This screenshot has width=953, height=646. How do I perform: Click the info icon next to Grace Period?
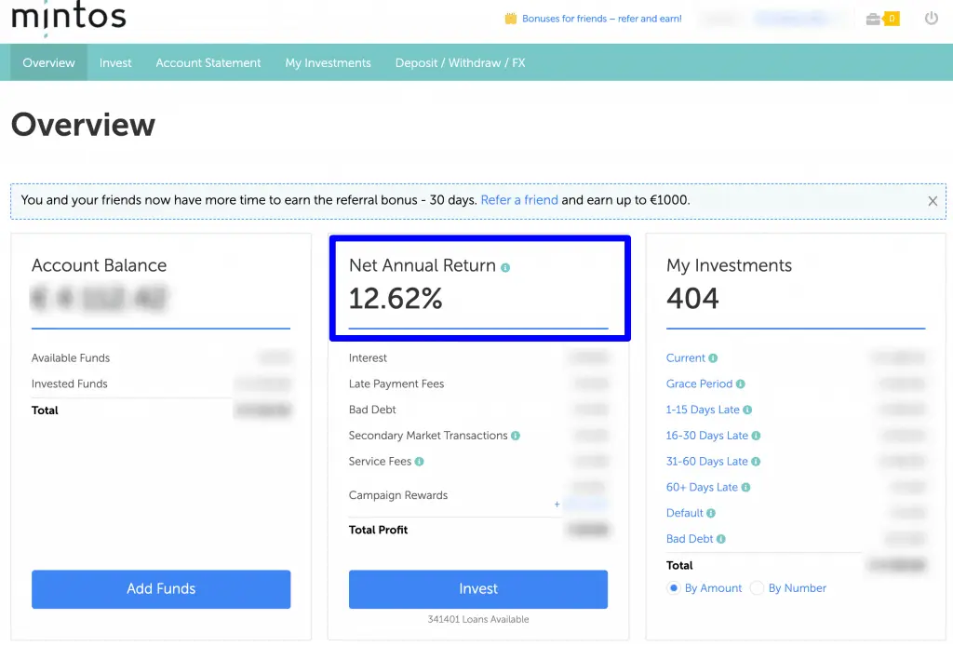pos(741,384)
